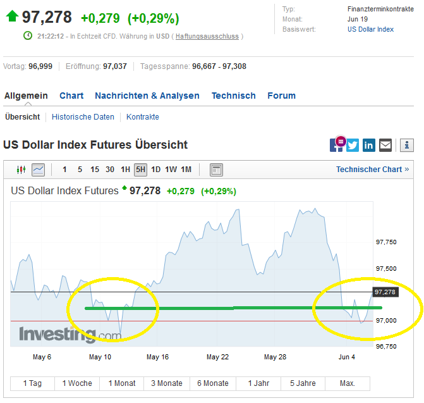Select the 3 Monate time range
424x403 pixels.
167,383
